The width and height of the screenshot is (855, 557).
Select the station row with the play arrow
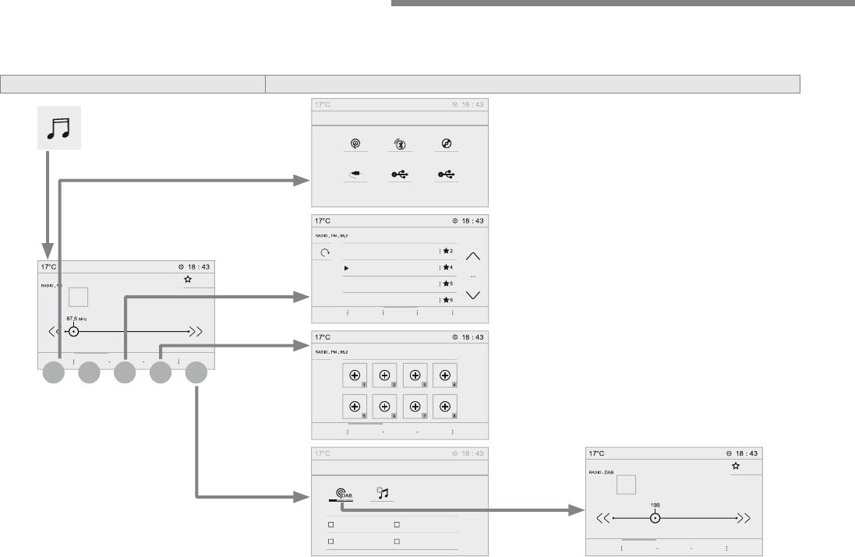pyautogui.click(x=400, y=268)
